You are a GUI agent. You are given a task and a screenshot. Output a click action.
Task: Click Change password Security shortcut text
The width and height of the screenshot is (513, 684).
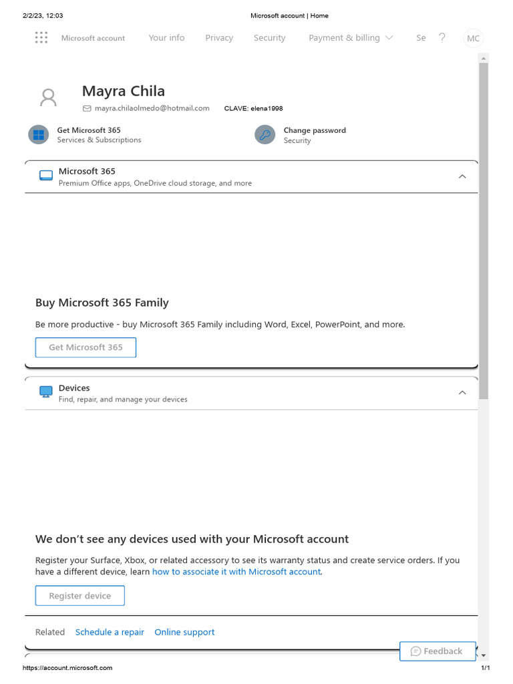click(x=315, y=135)
